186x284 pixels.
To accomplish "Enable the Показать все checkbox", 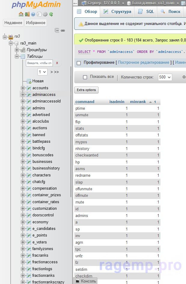I will pos(85,77).
